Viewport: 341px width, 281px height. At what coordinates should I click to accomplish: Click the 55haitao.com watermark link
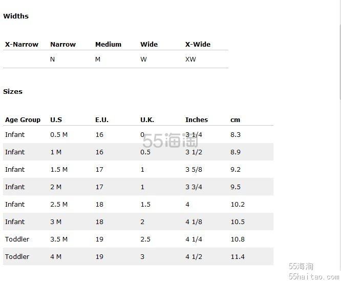click(x=314, y=276)
